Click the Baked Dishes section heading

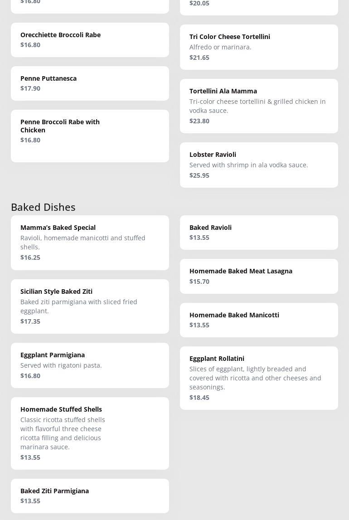click(43, 207)
